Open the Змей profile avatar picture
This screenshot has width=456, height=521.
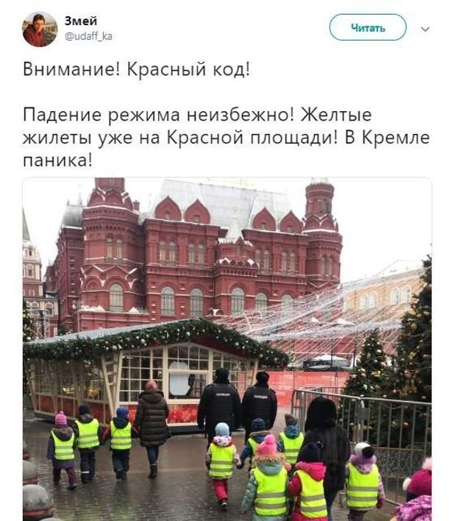coord(40,29)
